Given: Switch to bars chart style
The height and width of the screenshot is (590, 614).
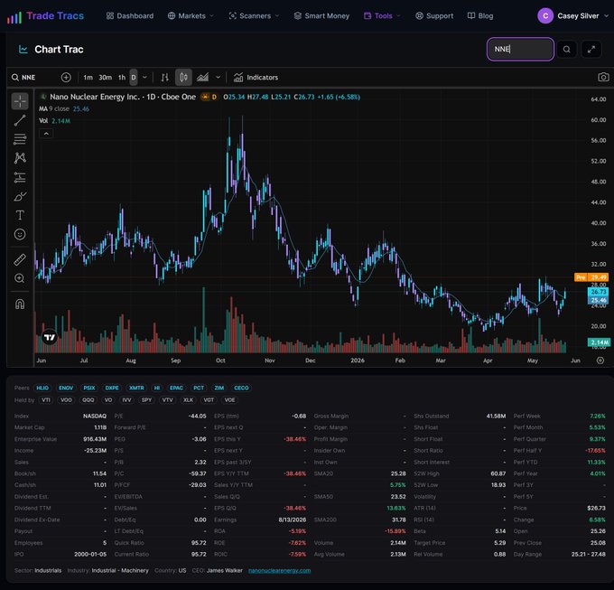Looking at the screenshot, I should 165,78.
